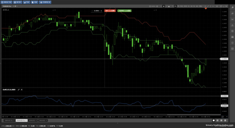Click the people icon in the right sidebar
Screen dimensions: 235x128
coord(233,37)
